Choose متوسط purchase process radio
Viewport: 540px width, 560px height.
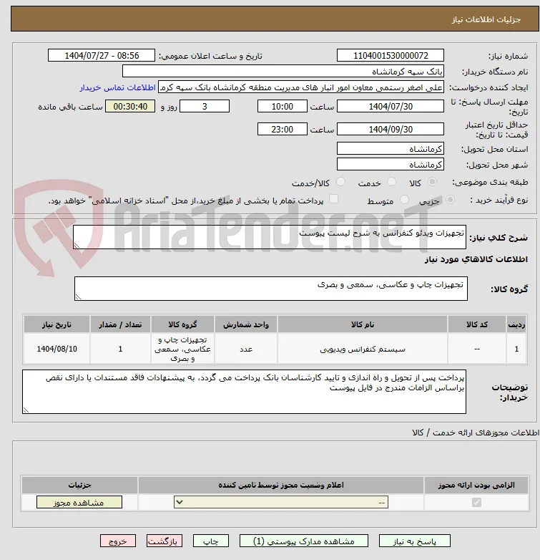click(x=404, y=200)
